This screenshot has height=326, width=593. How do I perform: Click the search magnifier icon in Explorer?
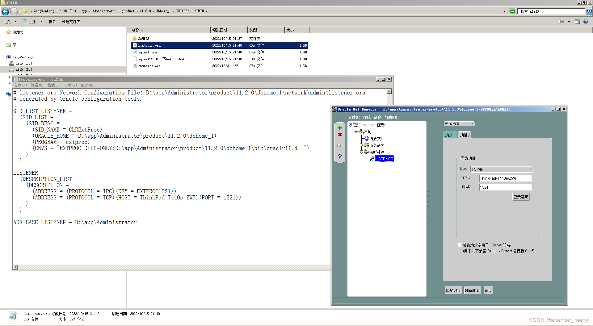tap(589, 11)
